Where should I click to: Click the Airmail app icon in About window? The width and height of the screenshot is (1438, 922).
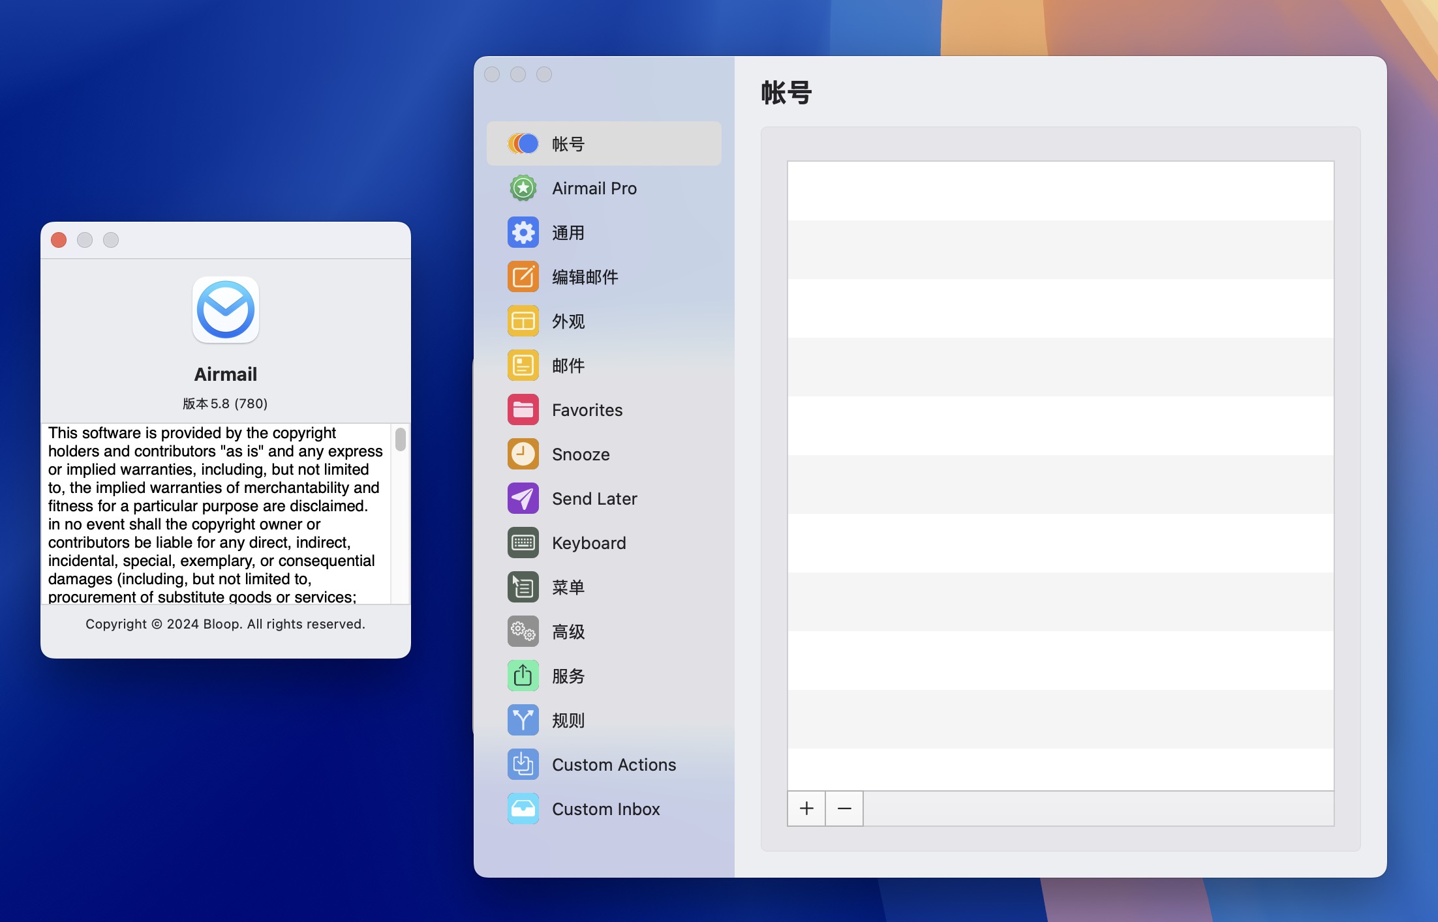click(x=226, y=310)
